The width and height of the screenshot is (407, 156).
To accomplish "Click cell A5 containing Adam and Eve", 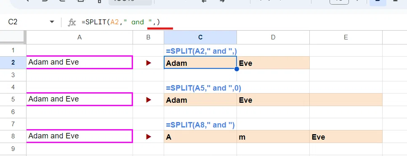I will 80,99.
